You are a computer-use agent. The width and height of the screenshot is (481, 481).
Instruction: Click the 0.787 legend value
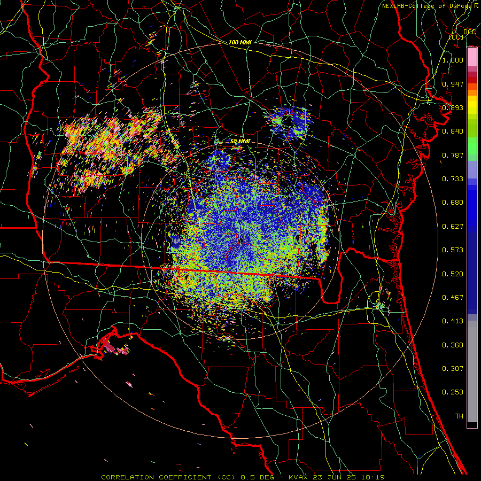[x=453, y=155]
